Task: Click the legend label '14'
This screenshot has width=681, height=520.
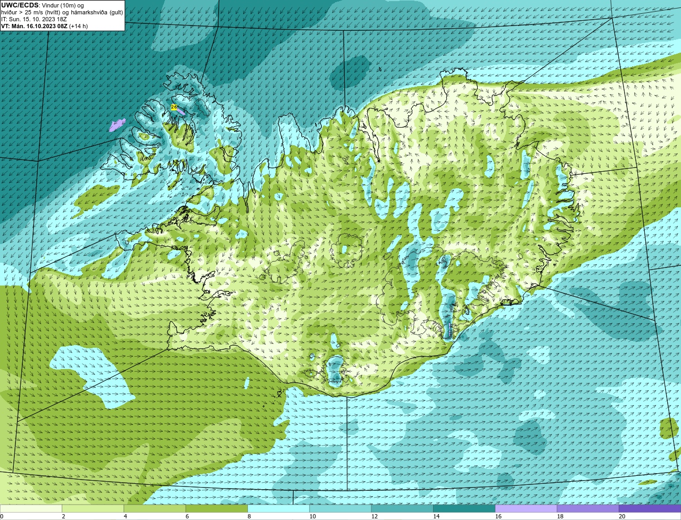Action: click(x=436, y=516)
